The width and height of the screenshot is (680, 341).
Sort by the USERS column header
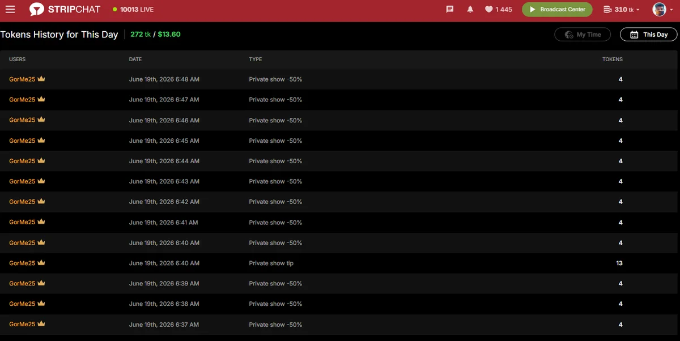(18, 59)
